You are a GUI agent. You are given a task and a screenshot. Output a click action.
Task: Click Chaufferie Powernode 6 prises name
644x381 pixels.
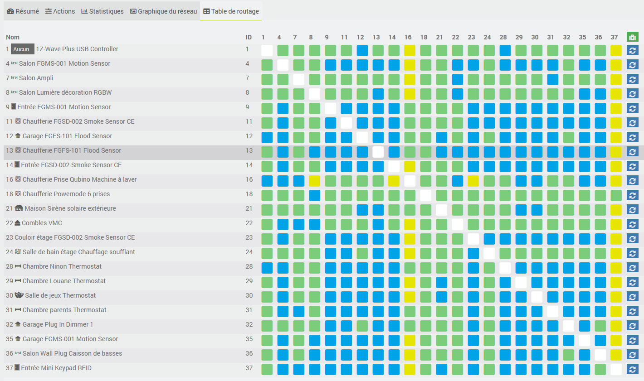66,194
